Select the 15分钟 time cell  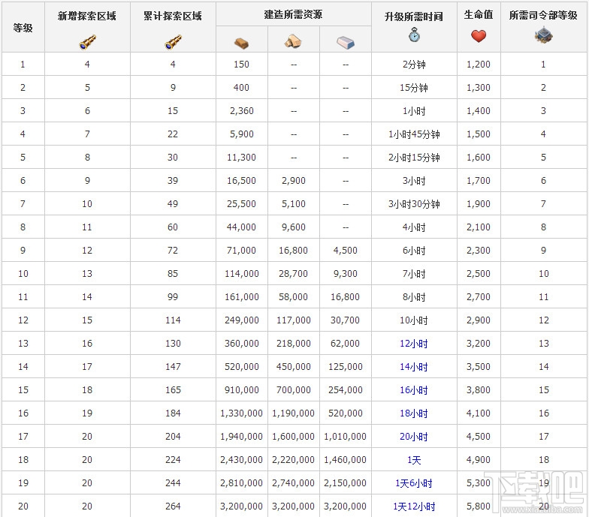click(x=414, y=87)
